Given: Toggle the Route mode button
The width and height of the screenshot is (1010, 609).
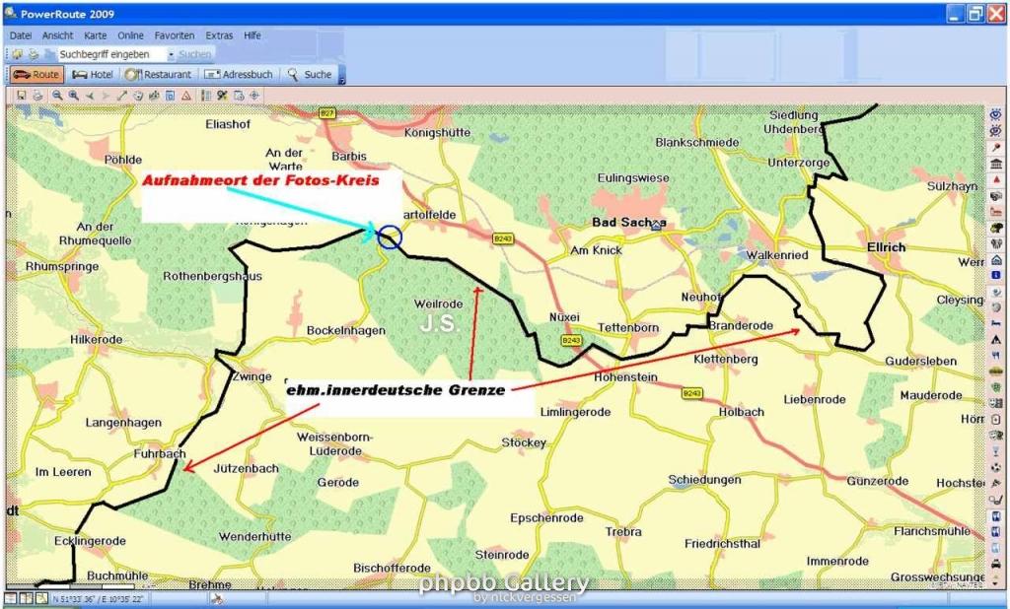Looking at the screenshot, I should pos(36,75).
